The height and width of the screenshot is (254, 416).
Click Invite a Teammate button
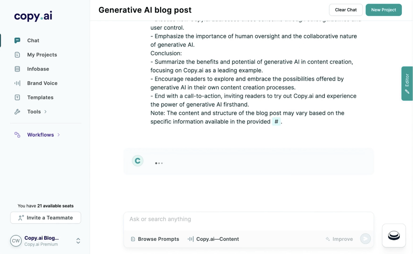(x=45, y=218)
